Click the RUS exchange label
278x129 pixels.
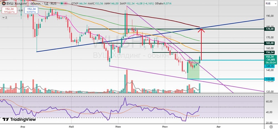click(x=53, y=4)
